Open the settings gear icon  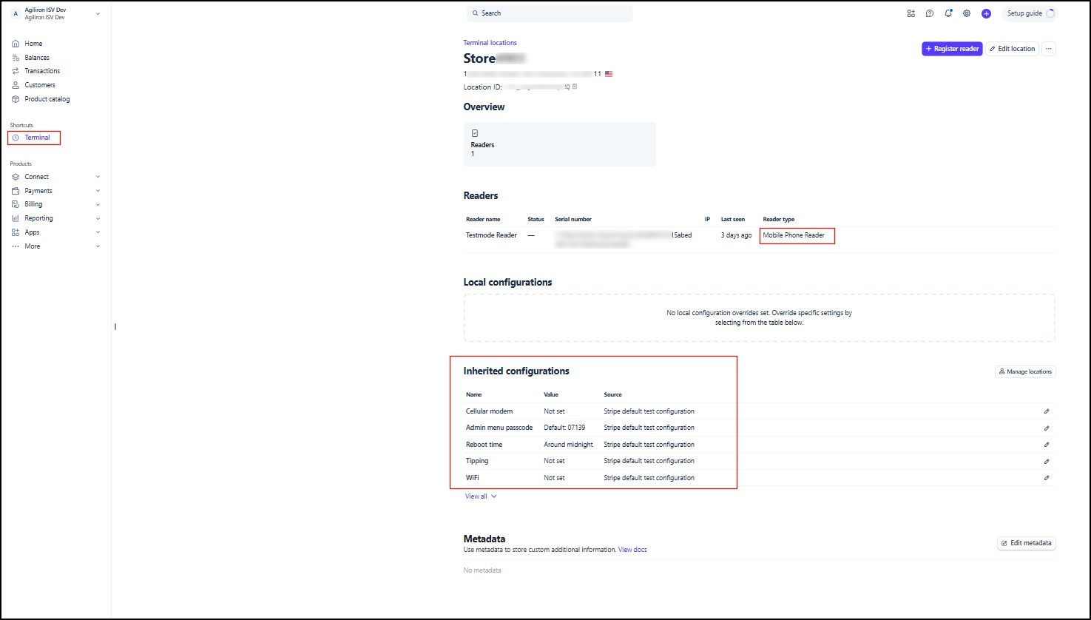point(967,13)
